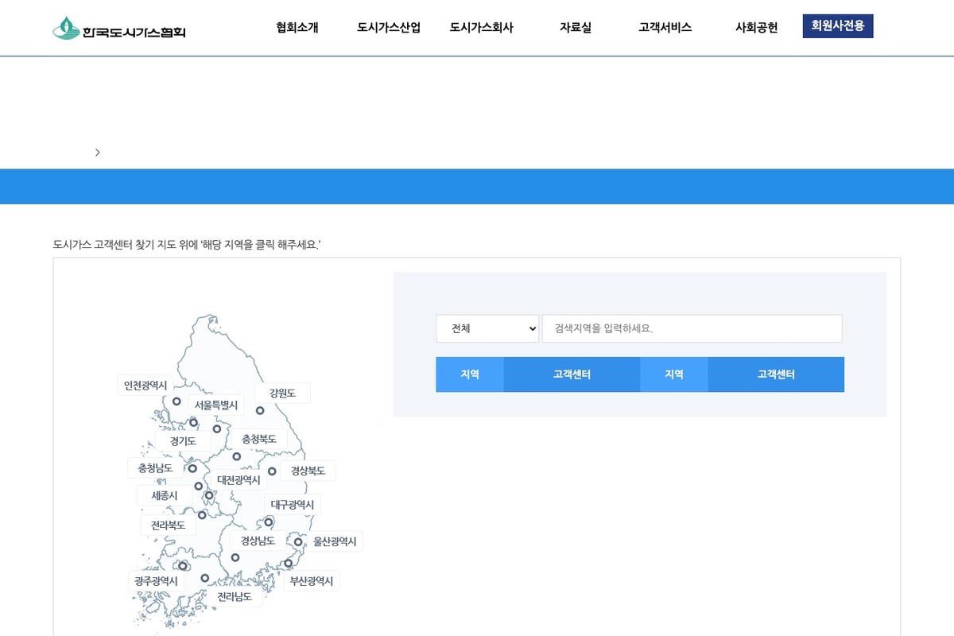Screen dimensions: 954x636
Task: Select the 대구광역시 map marker dot
Action: point(269,522)
